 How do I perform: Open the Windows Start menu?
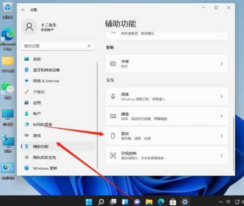tap(89, 202)
